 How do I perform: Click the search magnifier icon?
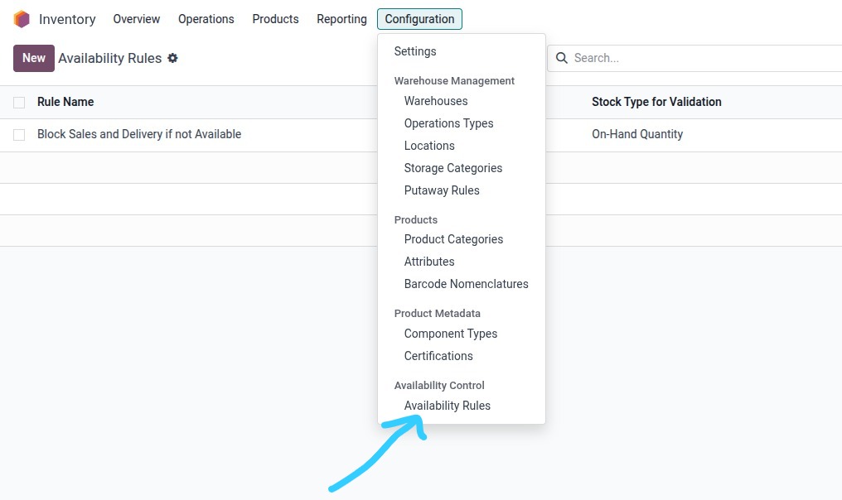[562, 58]
